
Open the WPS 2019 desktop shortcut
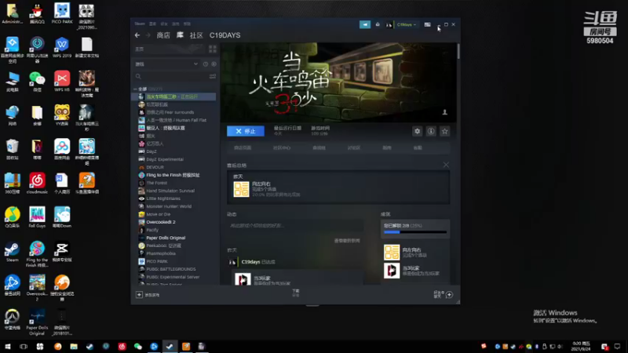click(62, 47)
